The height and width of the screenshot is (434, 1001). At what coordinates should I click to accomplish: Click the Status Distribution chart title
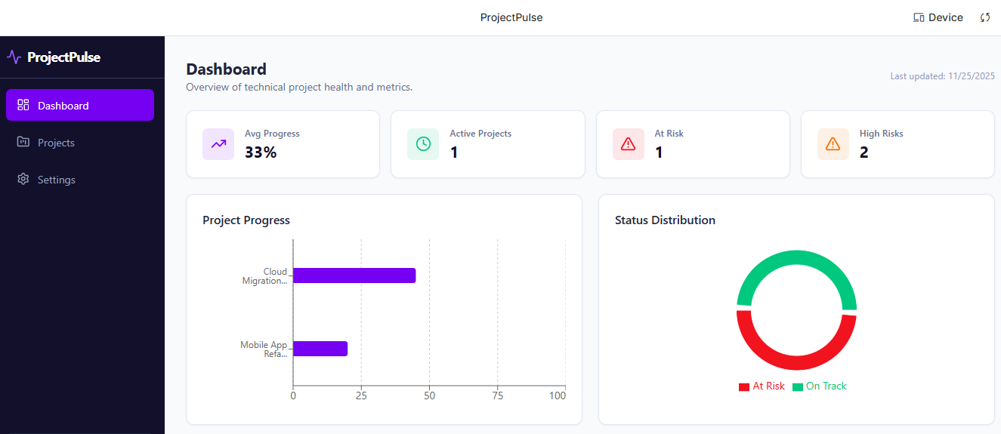pyautogui.click(x=665, y=220)
